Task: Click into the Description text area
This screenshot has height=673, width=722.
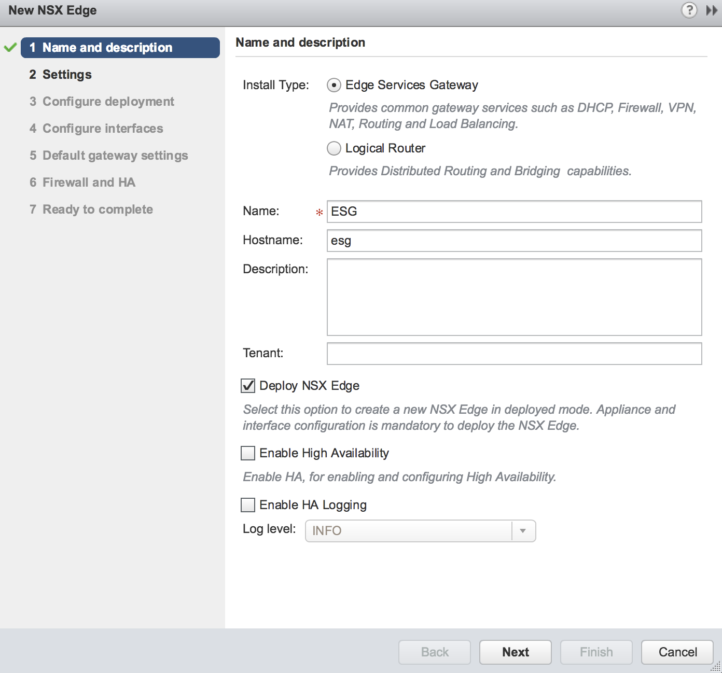Action: click(x=515, y=297)
